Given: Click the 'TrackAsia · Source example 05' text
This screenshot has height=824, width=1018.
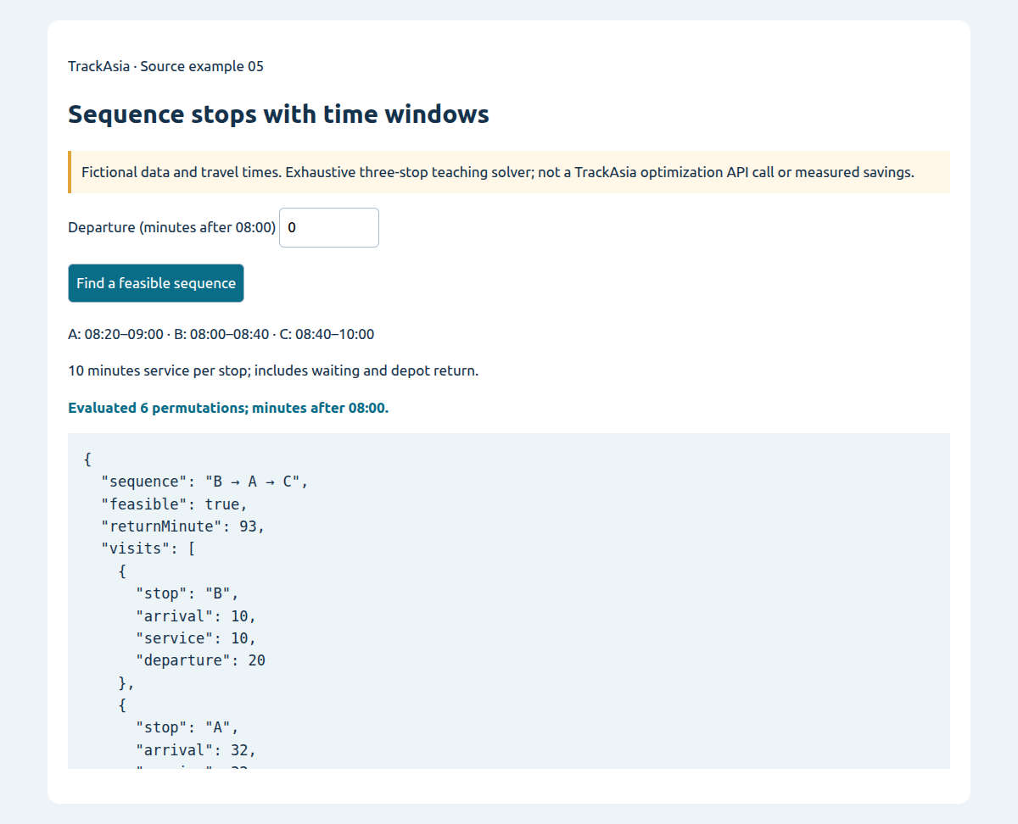Looking at the screenshot, I should (165, 66).
